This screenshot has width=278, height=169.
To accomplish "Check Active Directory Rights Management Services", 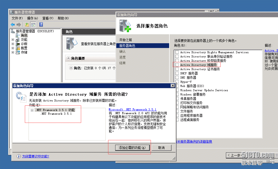I will (x=177, y=52).
